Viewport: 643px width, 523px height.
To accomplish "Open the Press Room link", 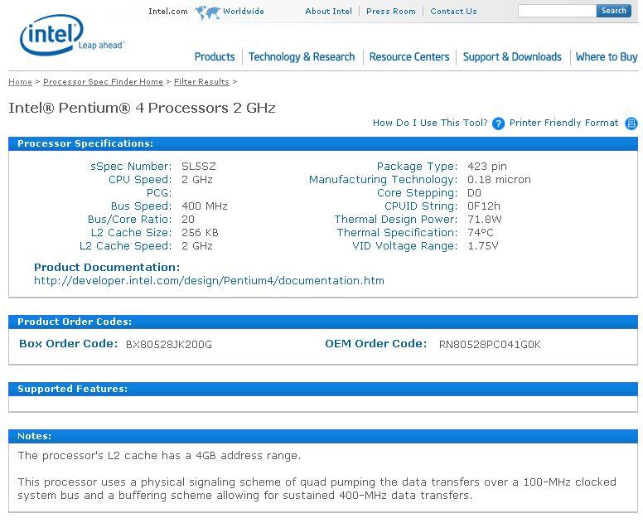I will (391, 12).
